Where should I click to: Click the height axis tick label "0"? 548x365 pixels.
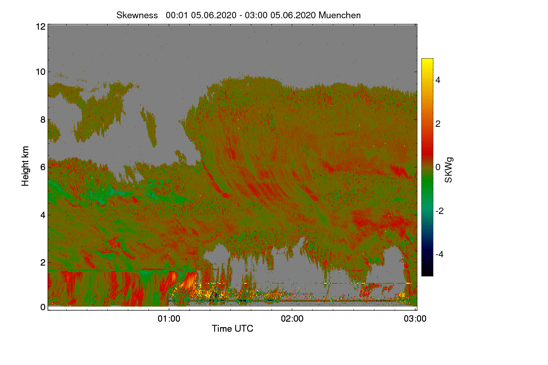point(42,307)
